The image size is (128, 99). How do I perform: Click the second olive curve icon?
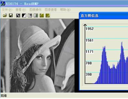[x=48, y=16]
